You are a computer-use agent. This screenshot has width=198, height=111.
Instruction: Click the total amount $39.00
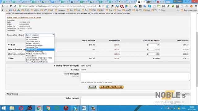(x=156, y=58)
